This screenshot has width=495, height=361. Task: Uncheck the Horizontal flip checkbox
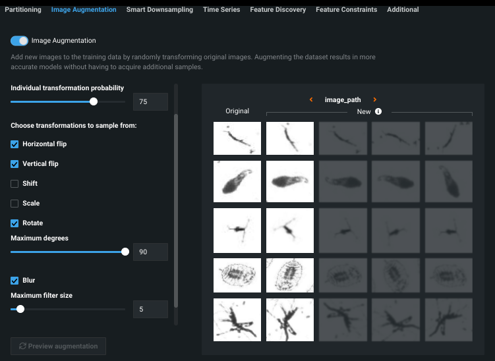pos(15,144)
